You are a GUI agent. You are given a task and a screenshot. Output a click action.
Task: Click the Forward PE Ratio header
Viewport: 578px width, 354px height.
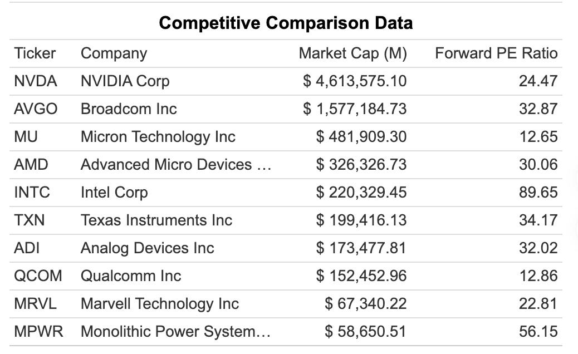coord(496,53)
